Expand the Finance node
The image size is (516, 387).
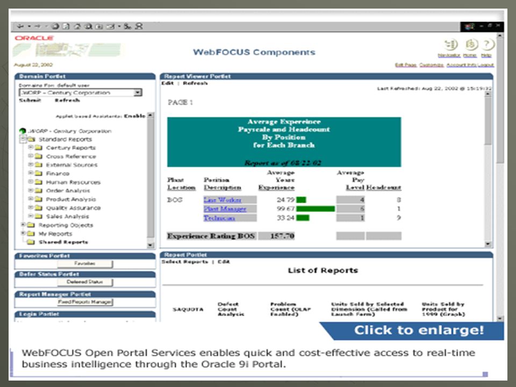coord(31,173)
